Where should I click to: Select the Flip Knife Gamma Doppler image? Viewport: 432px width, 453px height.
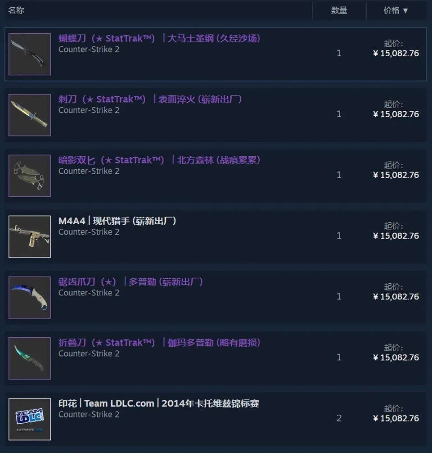(x=30, y=358)
